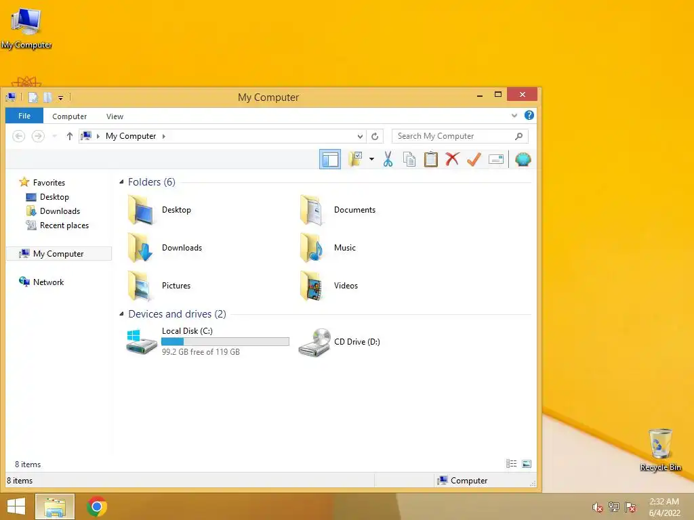Image resolution: width=694 pixels, height=520 pixels.
Task: Click the Properties icon in title bar
Action: click(33, 97)
